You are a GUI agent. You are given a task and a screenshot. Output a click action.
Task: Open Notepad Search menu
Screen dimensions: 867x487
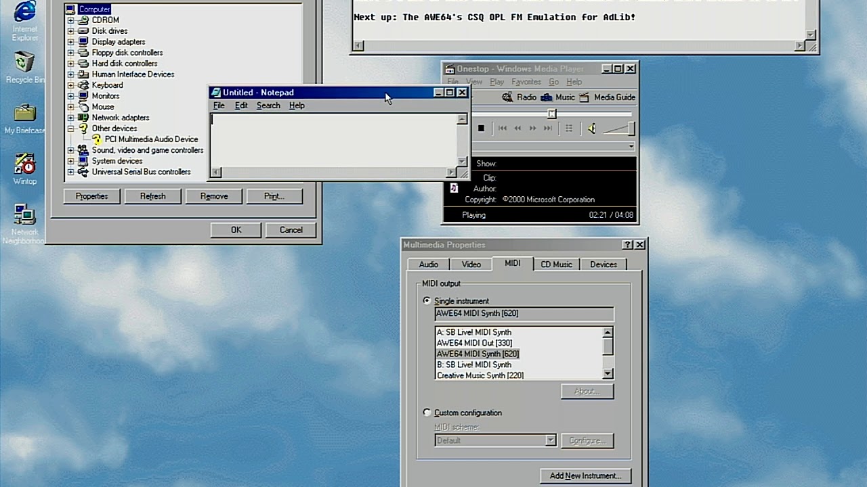click(x=268, y=106)
